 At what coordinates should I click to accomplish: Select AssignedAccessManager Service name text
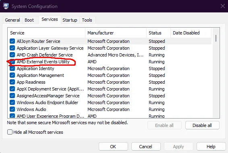(x=48, y=96)
